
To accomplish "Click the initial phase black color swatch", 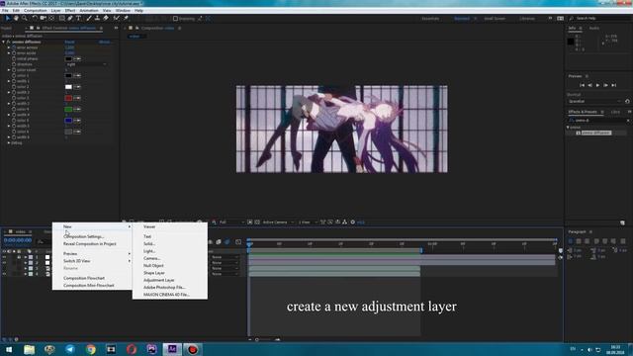I will pyautogui.click(x=68, y=59).
